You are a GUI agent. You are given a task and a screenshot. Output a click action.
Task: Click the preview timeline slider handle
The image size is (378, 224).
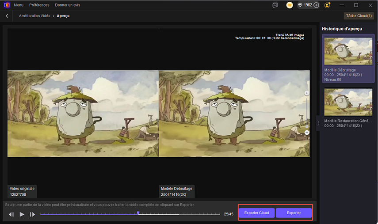[138, 213]
